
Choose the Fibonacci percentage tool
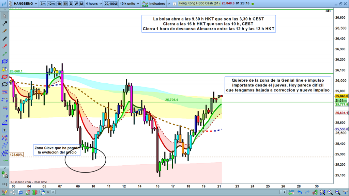[5, 92]
